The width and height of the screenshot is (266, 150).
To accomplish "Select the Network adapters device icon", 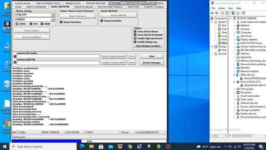I will pyautogui.click(x=238, y=71).
